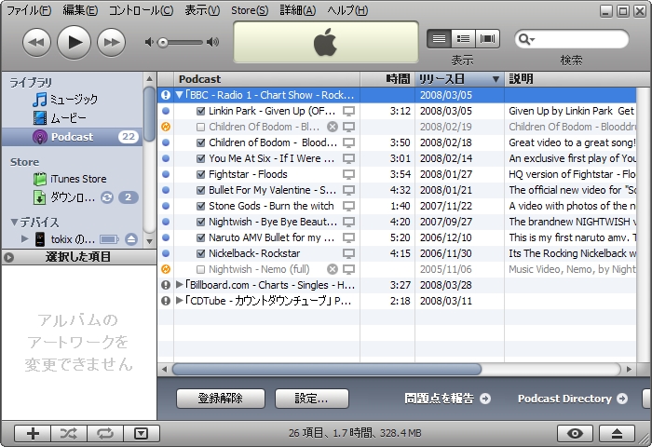Screen dimensions: 652x447
Task: Click 問題点を報告 link
Action: coord(447,399)
